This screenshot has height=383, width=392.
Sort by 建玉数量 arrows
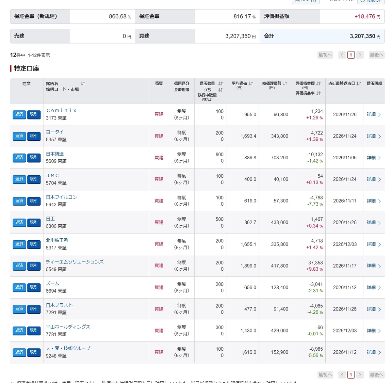coord(220,84)
